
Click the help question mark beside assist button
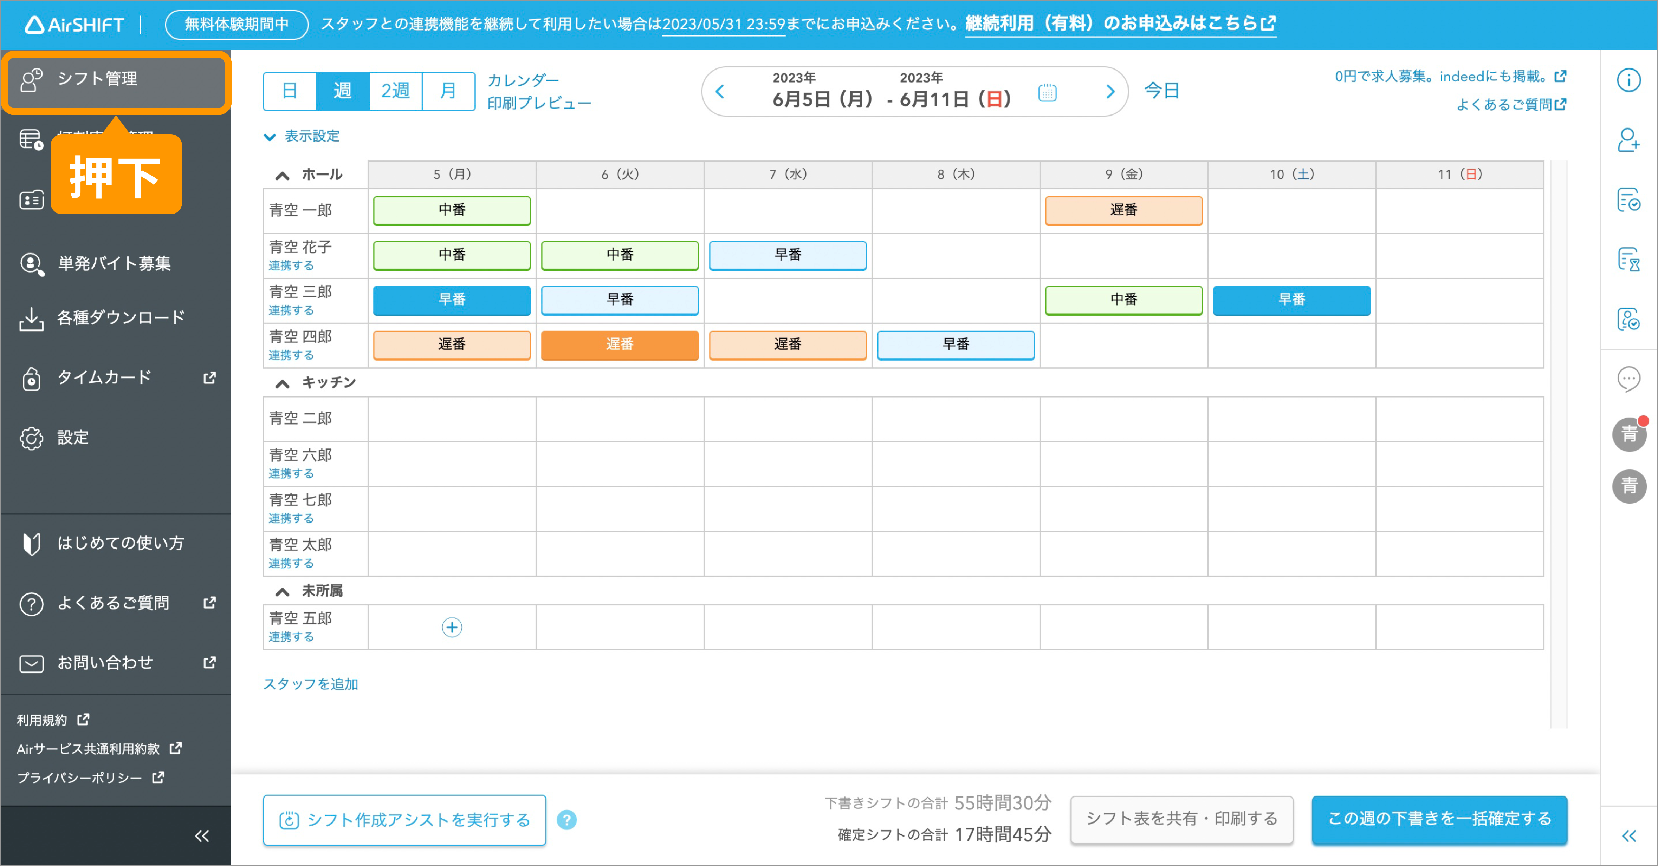(x=566, y=820)
